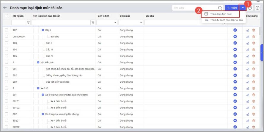
Task: Click the back arrow beside the page title
Action: (x=5, y=8)
